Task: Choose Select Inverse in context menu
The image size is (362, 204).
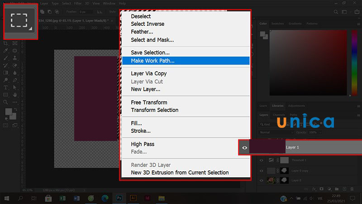Action: pyautogui.click(x=148, y=24)
